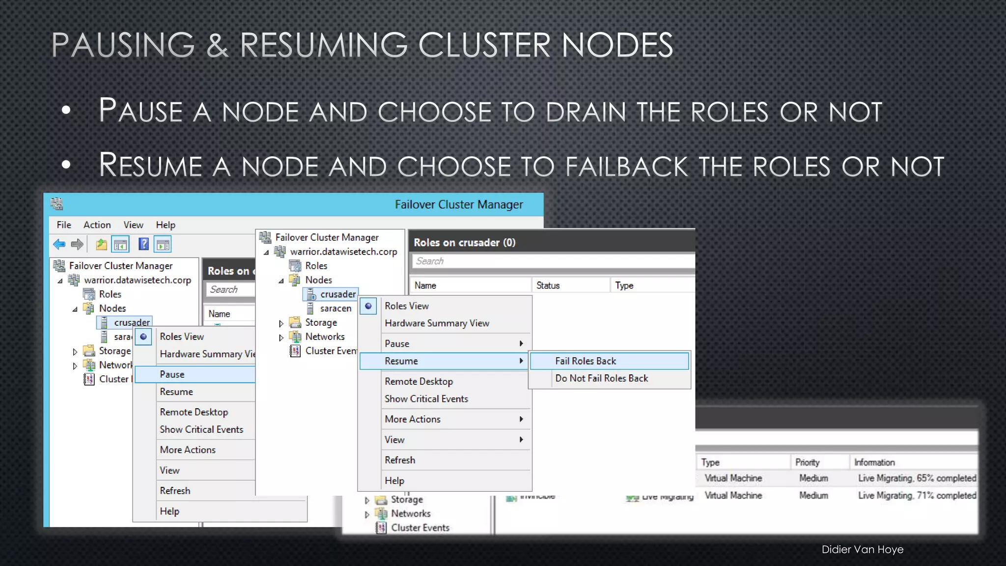1006x566 pixels.
Task: Open the Action menu in the menu bar
Action: pos(97,225)
